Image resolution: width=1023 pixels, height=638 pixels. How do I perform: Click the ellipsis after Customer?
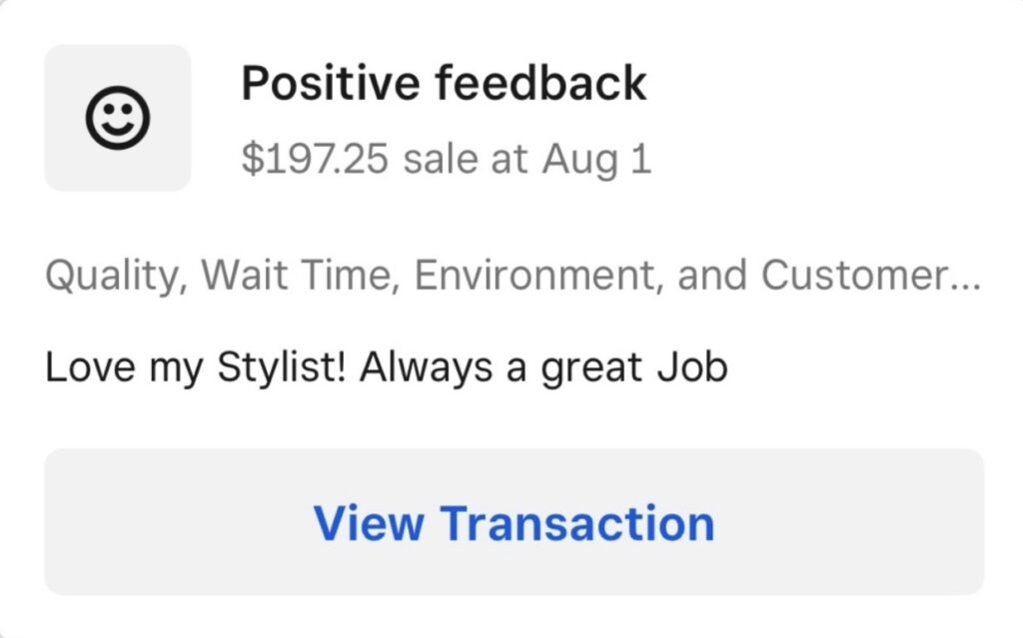coord(966,281)
